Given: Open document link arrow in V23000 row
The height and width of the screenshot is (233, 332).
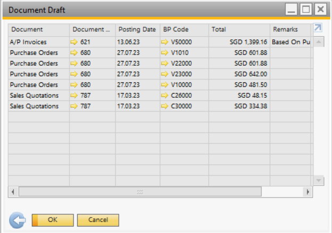Looking at the screenshot, I should pos(74,74).
